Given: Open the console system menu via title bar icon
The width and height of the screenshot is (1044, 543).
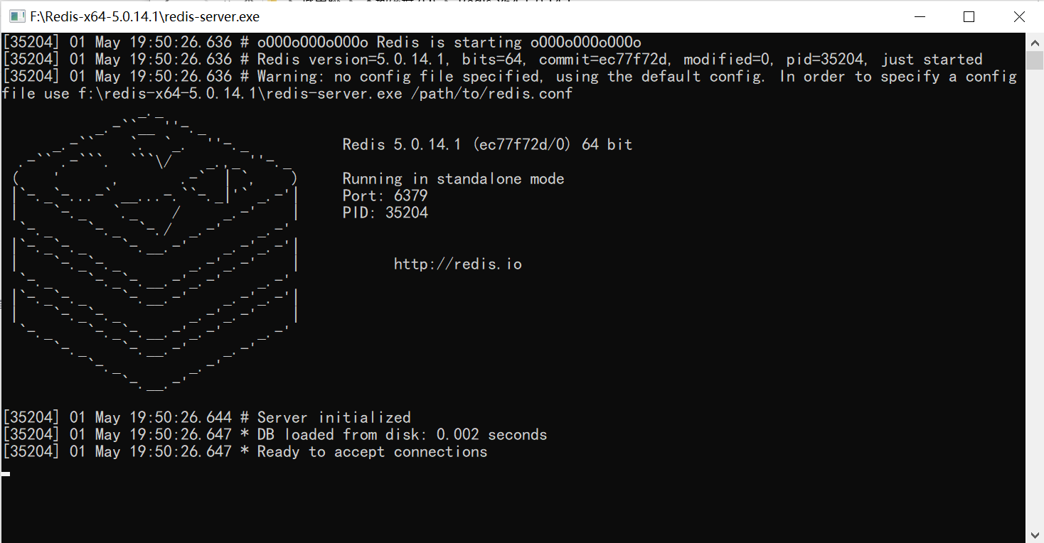Looking at the screenshot, I should [x=16, y=16].
